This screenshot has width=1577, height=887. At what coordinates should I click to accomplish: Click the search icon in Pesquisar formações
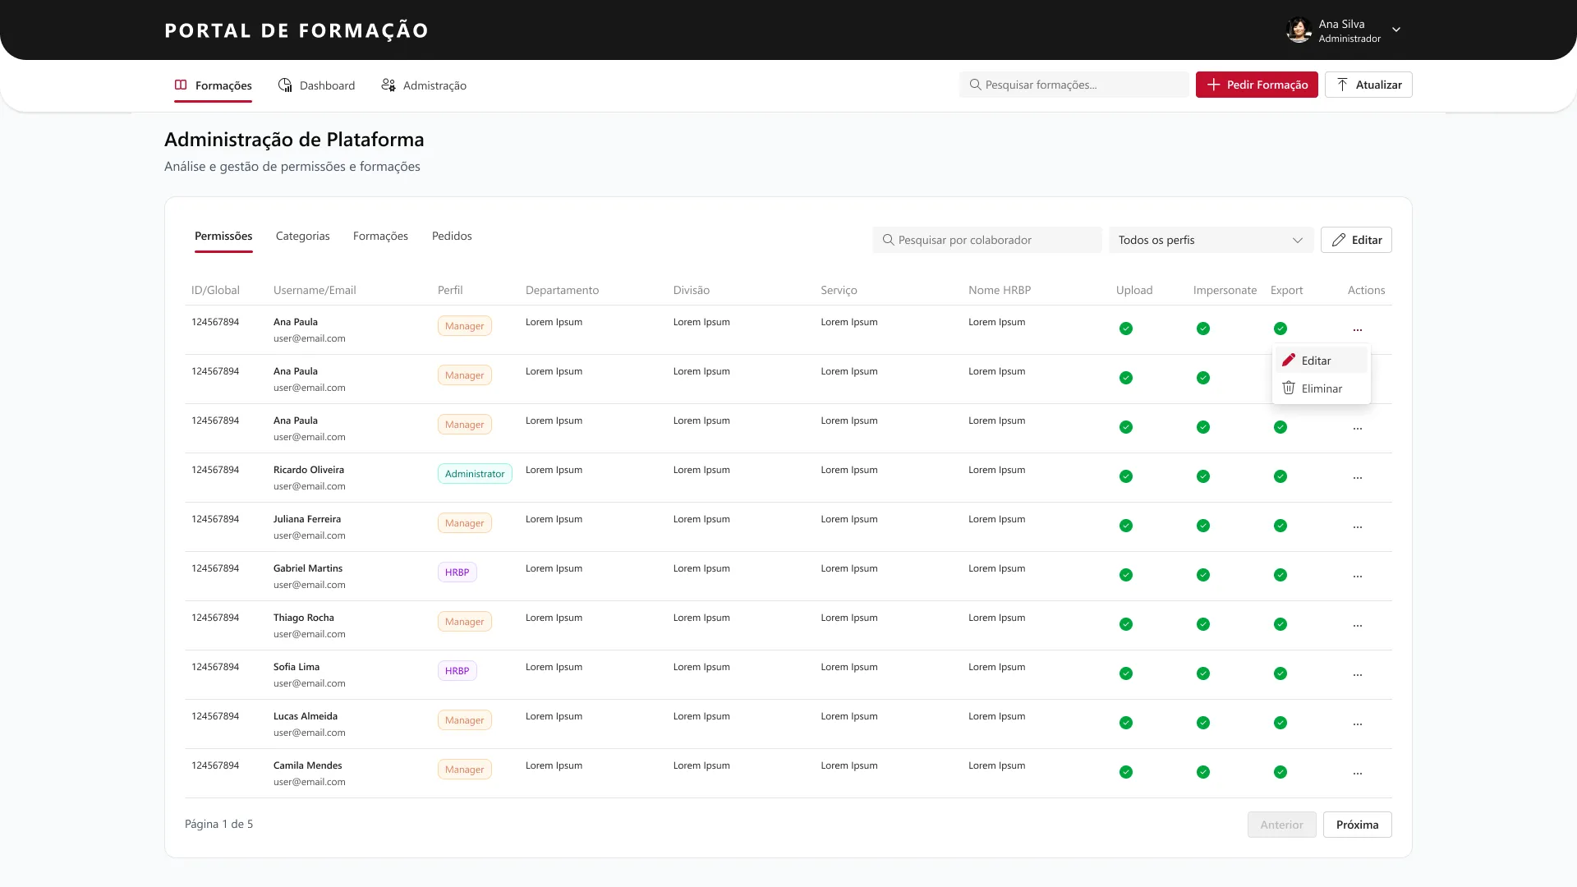coord(975,85)
